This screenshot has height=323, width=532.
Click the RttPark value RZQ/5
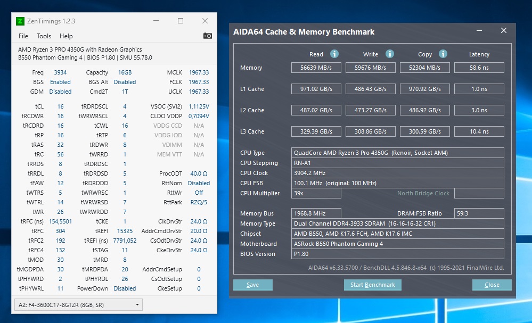(199, 202)
